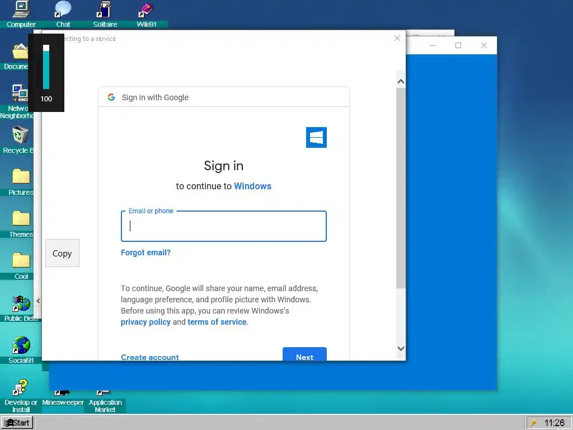Focus the Email or phone field
The image size is (573, 430).
[224, 226]
